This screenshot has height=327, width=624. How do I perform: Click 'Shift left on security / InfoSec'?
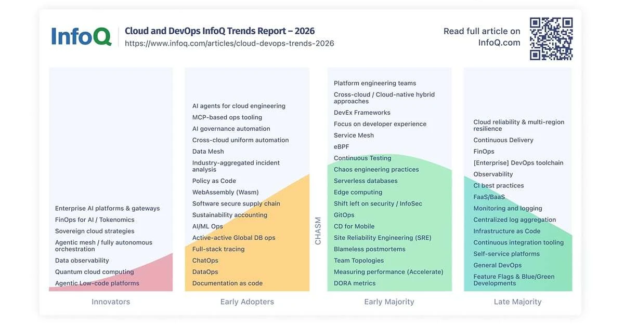click(379, 204)
